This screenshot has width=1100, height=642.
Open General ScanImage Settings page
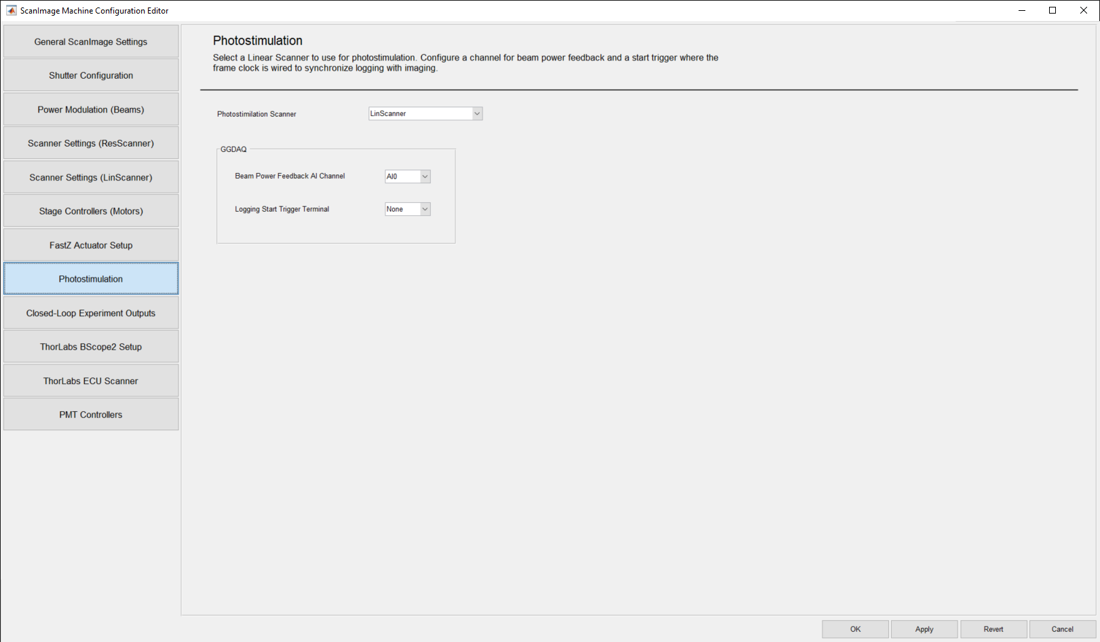[91, 41]
